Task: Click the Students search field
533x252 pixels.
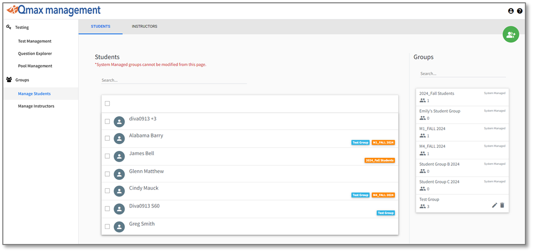Action: [173, 80]
